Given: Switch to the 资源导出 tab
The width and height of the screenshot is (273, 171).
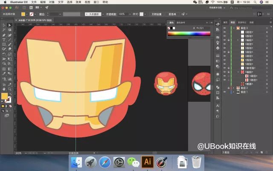Looking at the screenshot, I should coord(242,22).
